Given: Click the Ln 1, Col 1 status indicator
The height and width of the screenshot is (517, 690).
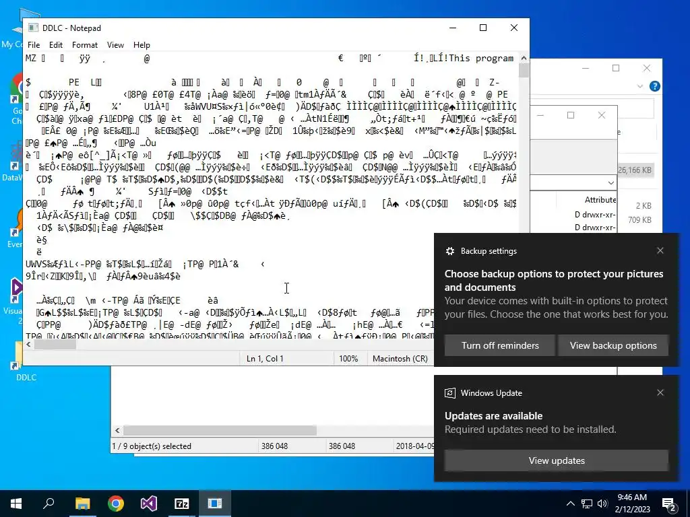Looking at the screenshot, I should (265, 358).
